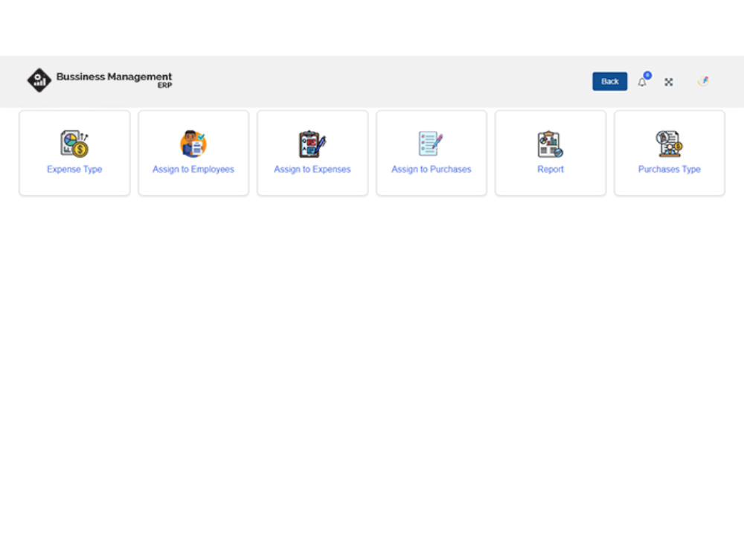Open the Expense Type link

74,169
